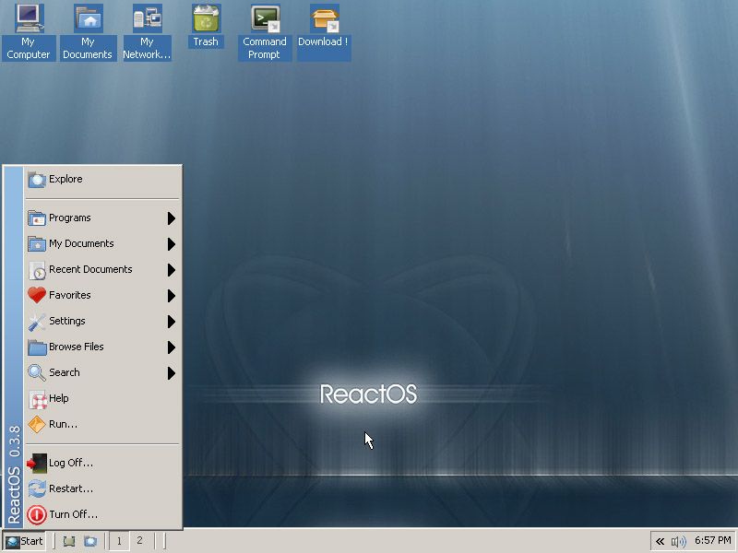Open the Download! desktop shortcut
This screenshot has width=738, height=553.
[x=323, y=23]
